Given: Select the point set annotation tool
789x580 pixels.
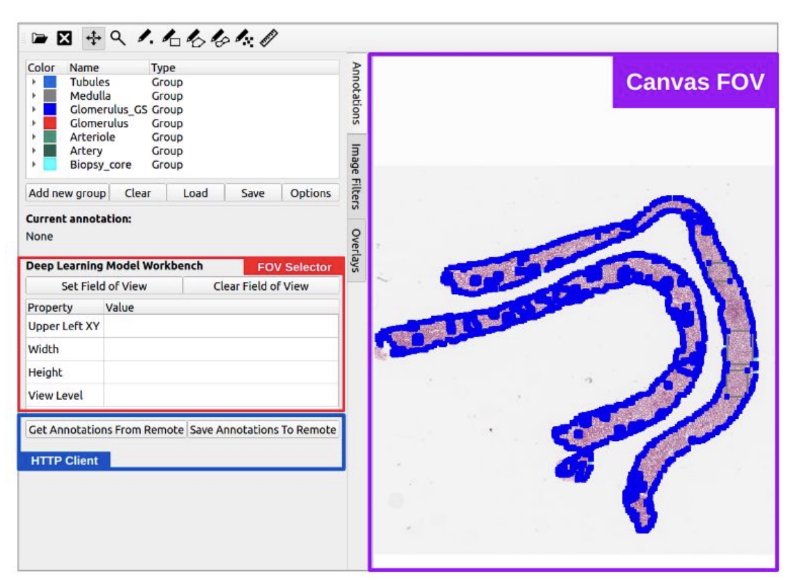Looking at the screenshot, I should 244,39.
